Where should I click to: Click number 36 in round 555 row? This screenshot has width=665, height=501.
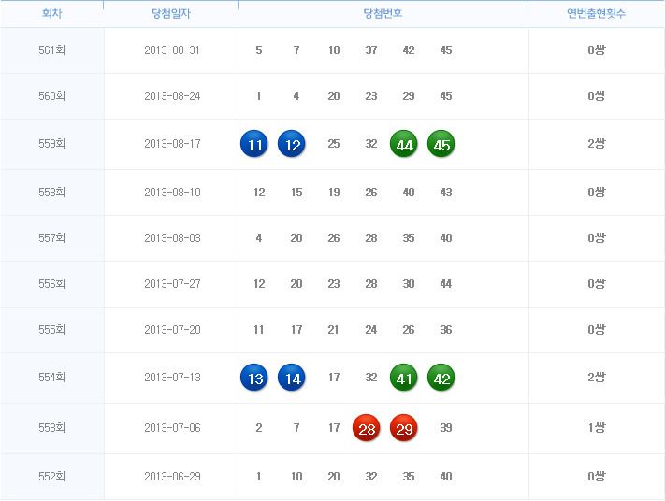(x=446, y=329)
